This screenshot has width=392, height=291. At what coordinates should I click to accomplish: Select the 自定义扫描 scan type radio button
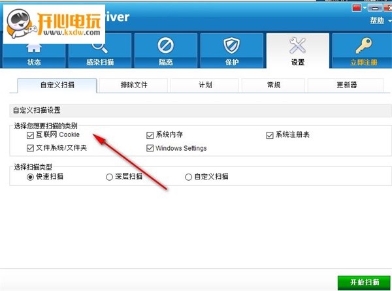click(x=189, y=177)
